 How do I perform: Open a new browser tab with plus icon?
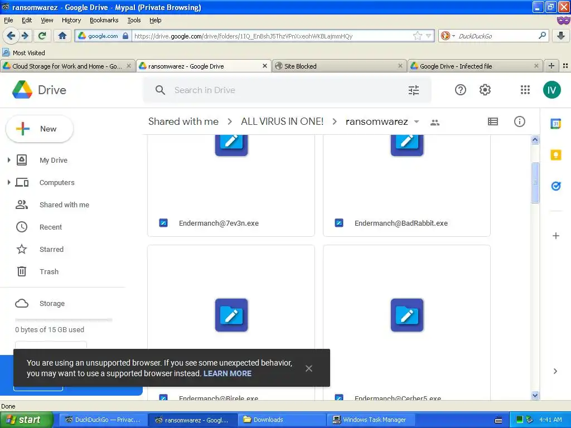[551, 66]
